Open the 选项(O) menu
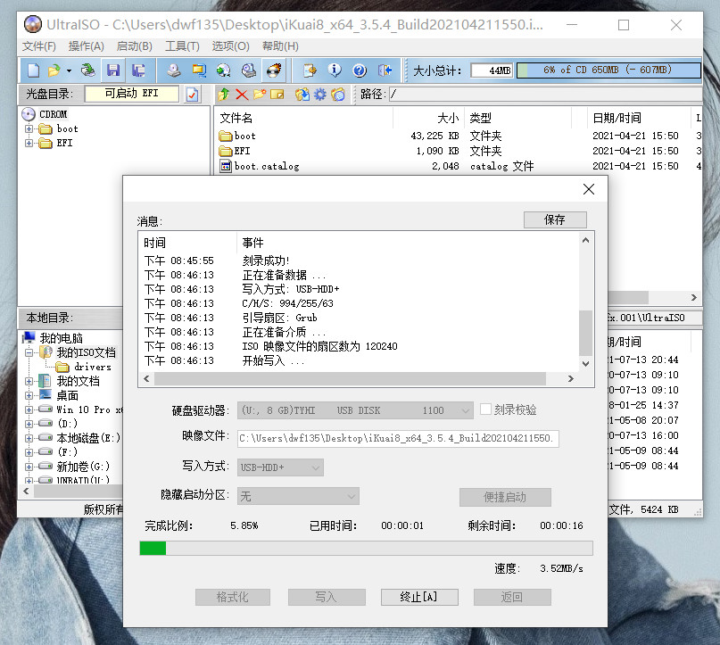 230,46
